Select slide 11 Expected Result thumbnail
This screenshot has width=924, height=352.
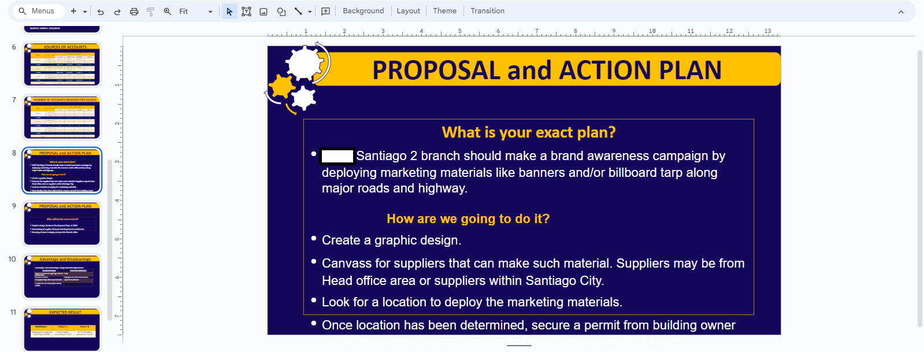pyautogui.click(x=62, y=329)
